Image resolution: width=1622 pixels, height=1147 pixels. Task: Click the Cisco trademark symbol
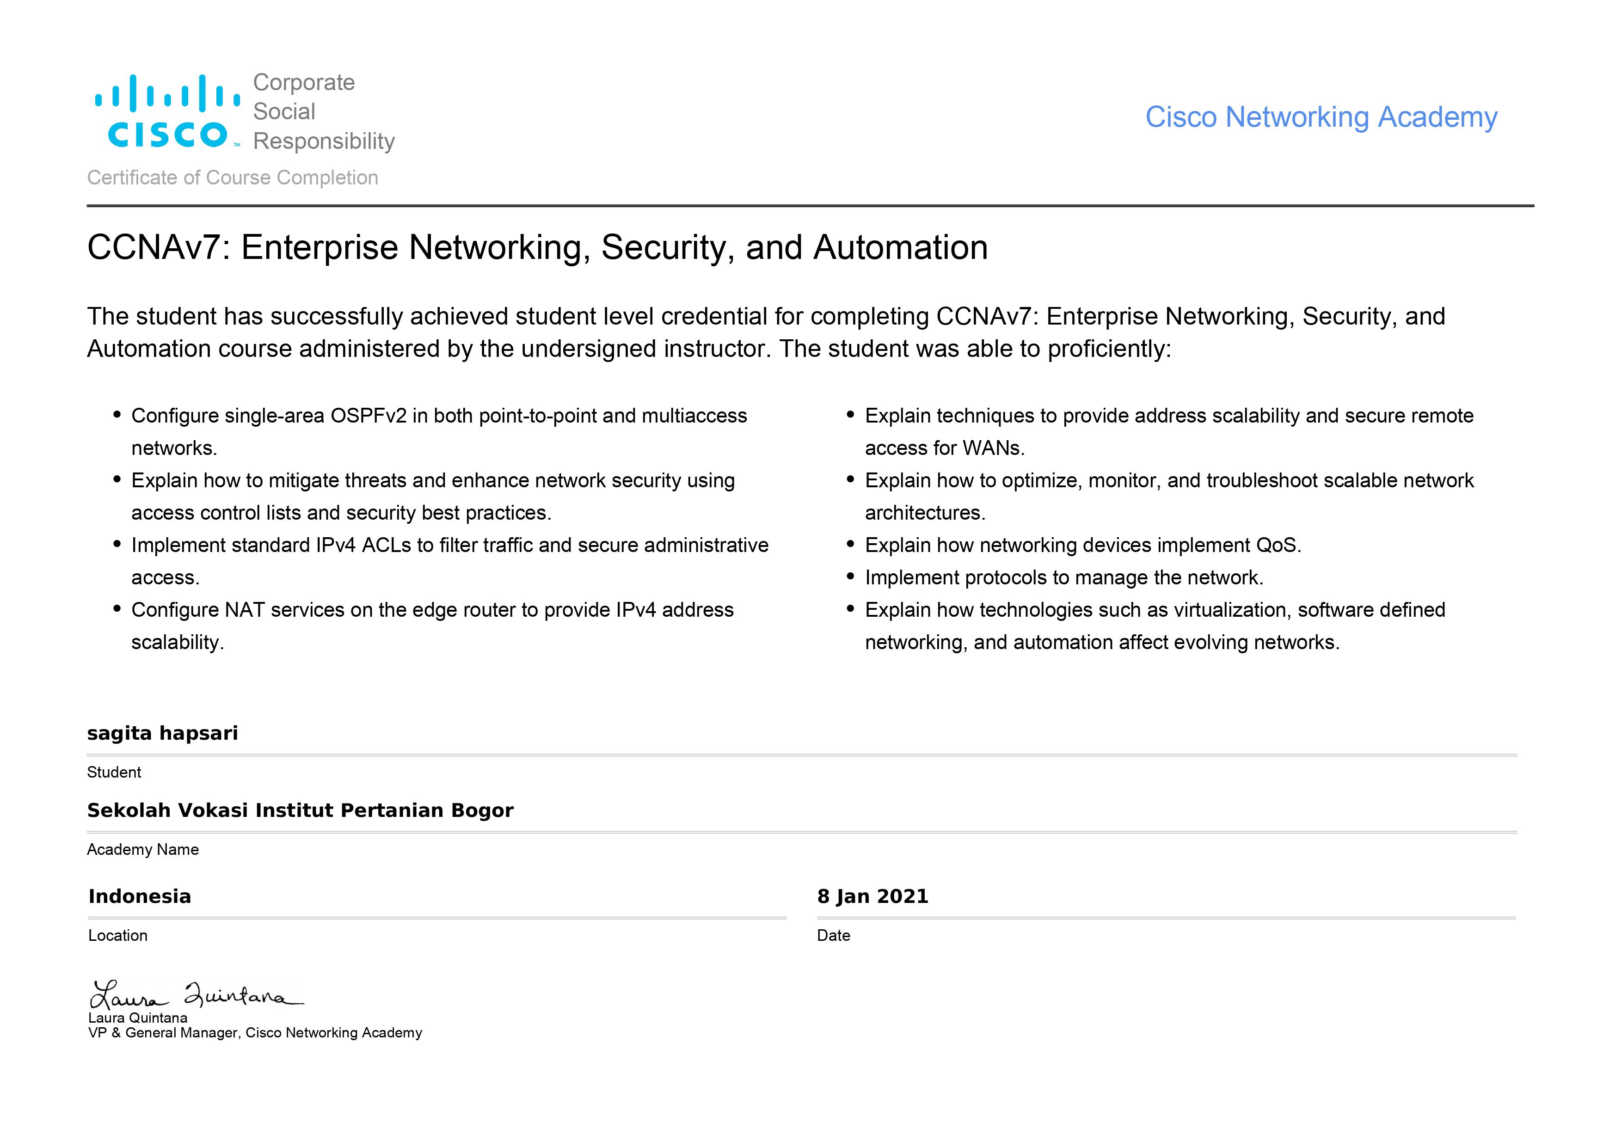tap(239, 144)
